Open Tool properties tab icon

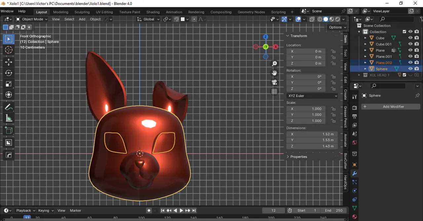(x=355, y=97)
